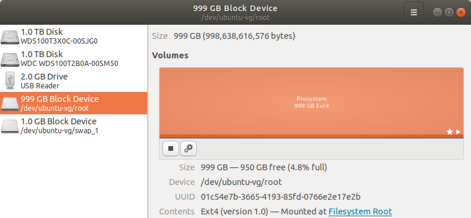Open the hamburger application menu
The image size is (471, 218).
(414, 12)
